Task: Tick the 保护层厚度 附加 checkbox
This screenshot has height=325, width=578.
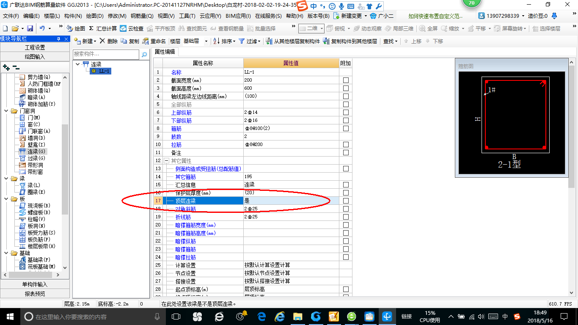Action: click(346, 193)
